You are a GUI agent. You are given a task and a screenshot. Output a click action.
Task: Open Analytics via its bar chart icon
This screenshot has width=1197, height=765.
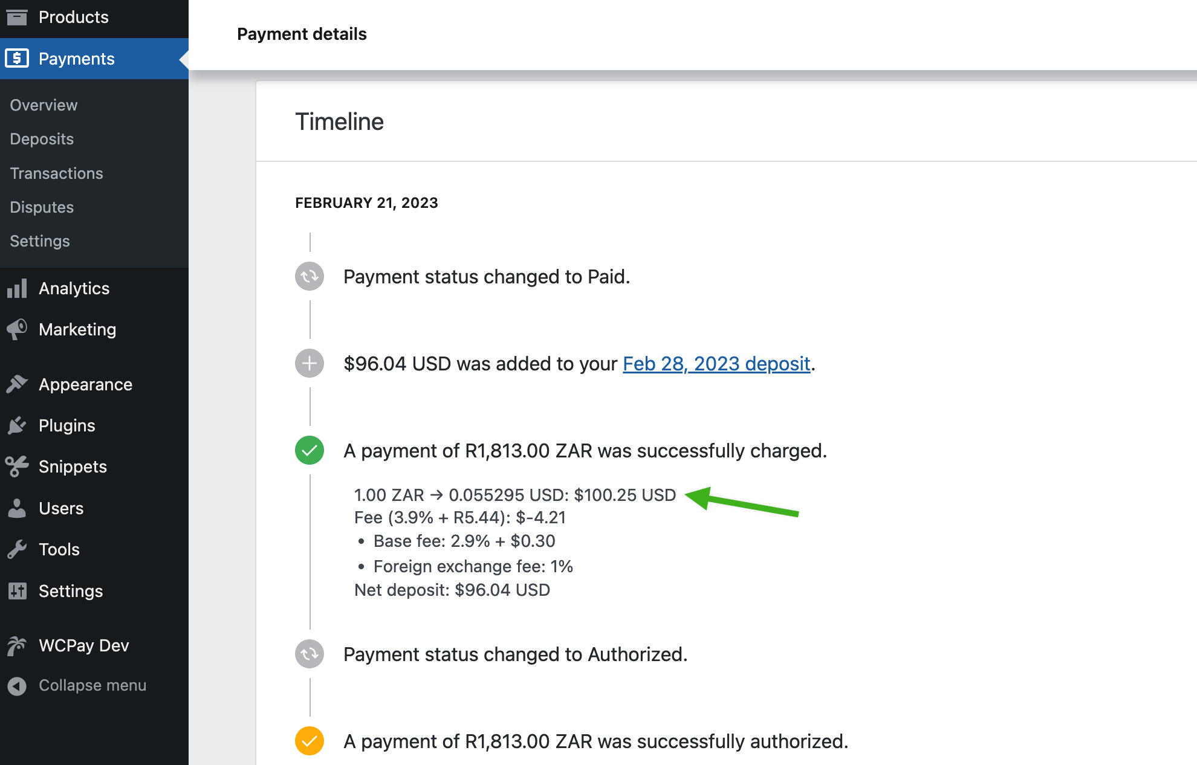(x=18, y=288)
